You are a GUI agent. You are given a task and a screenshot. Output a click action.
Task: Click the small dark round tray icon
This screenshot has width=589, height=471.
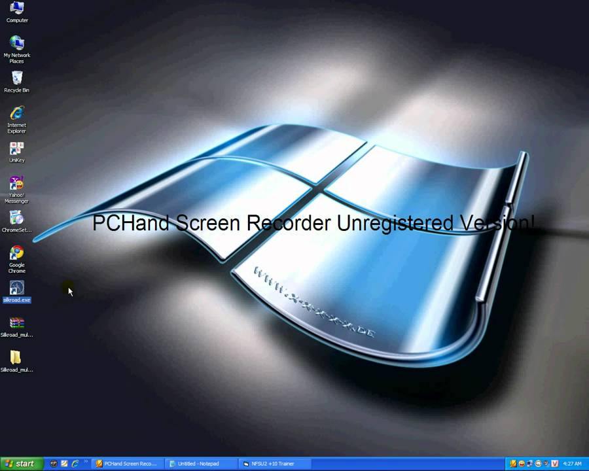tap(546, 464)
